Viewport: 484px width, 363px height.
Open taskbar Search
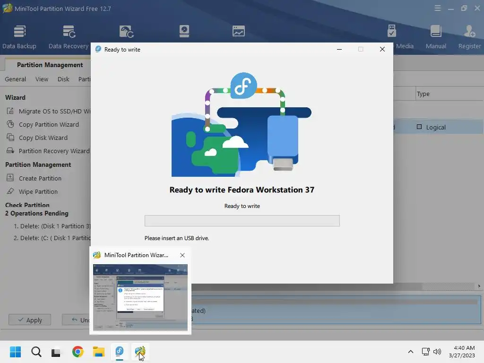click(x=36, y=352)
